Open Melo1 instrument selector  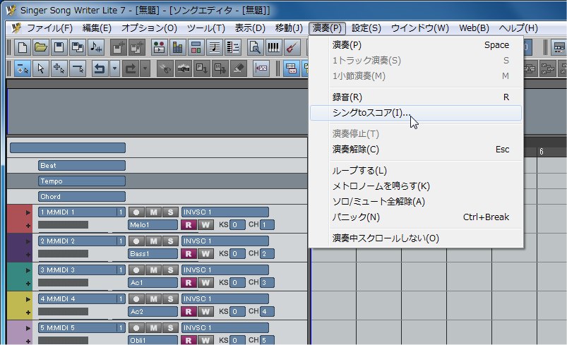pyautogui.click(x=153, y=224)
